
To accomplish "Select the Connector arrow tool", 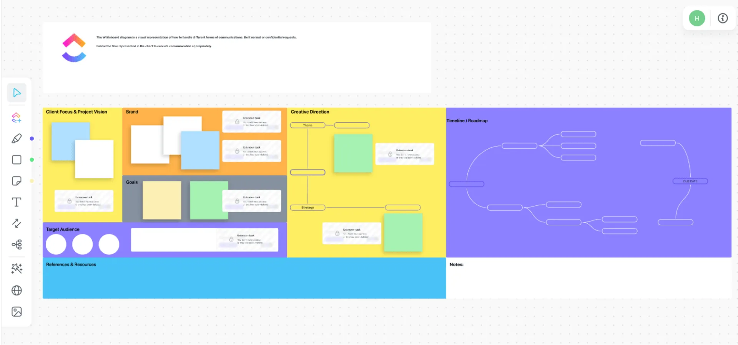I will [17, 223].
